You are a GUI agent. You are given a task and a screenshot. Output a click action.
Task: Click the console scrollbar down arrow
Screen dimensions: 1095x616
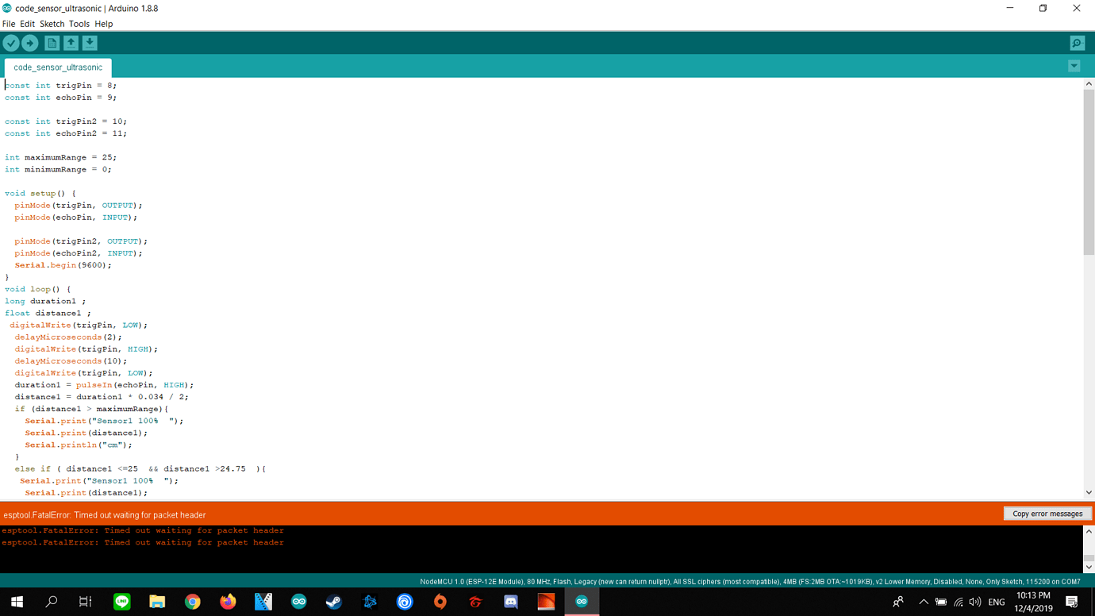tap(1089, 567)
